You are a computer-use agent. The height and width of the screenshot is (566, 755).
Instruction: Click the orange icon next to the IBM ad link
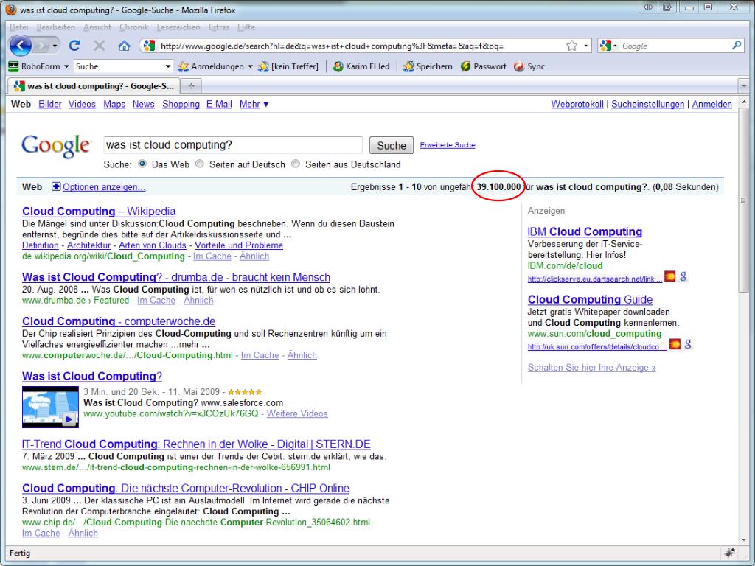(669, 276)
